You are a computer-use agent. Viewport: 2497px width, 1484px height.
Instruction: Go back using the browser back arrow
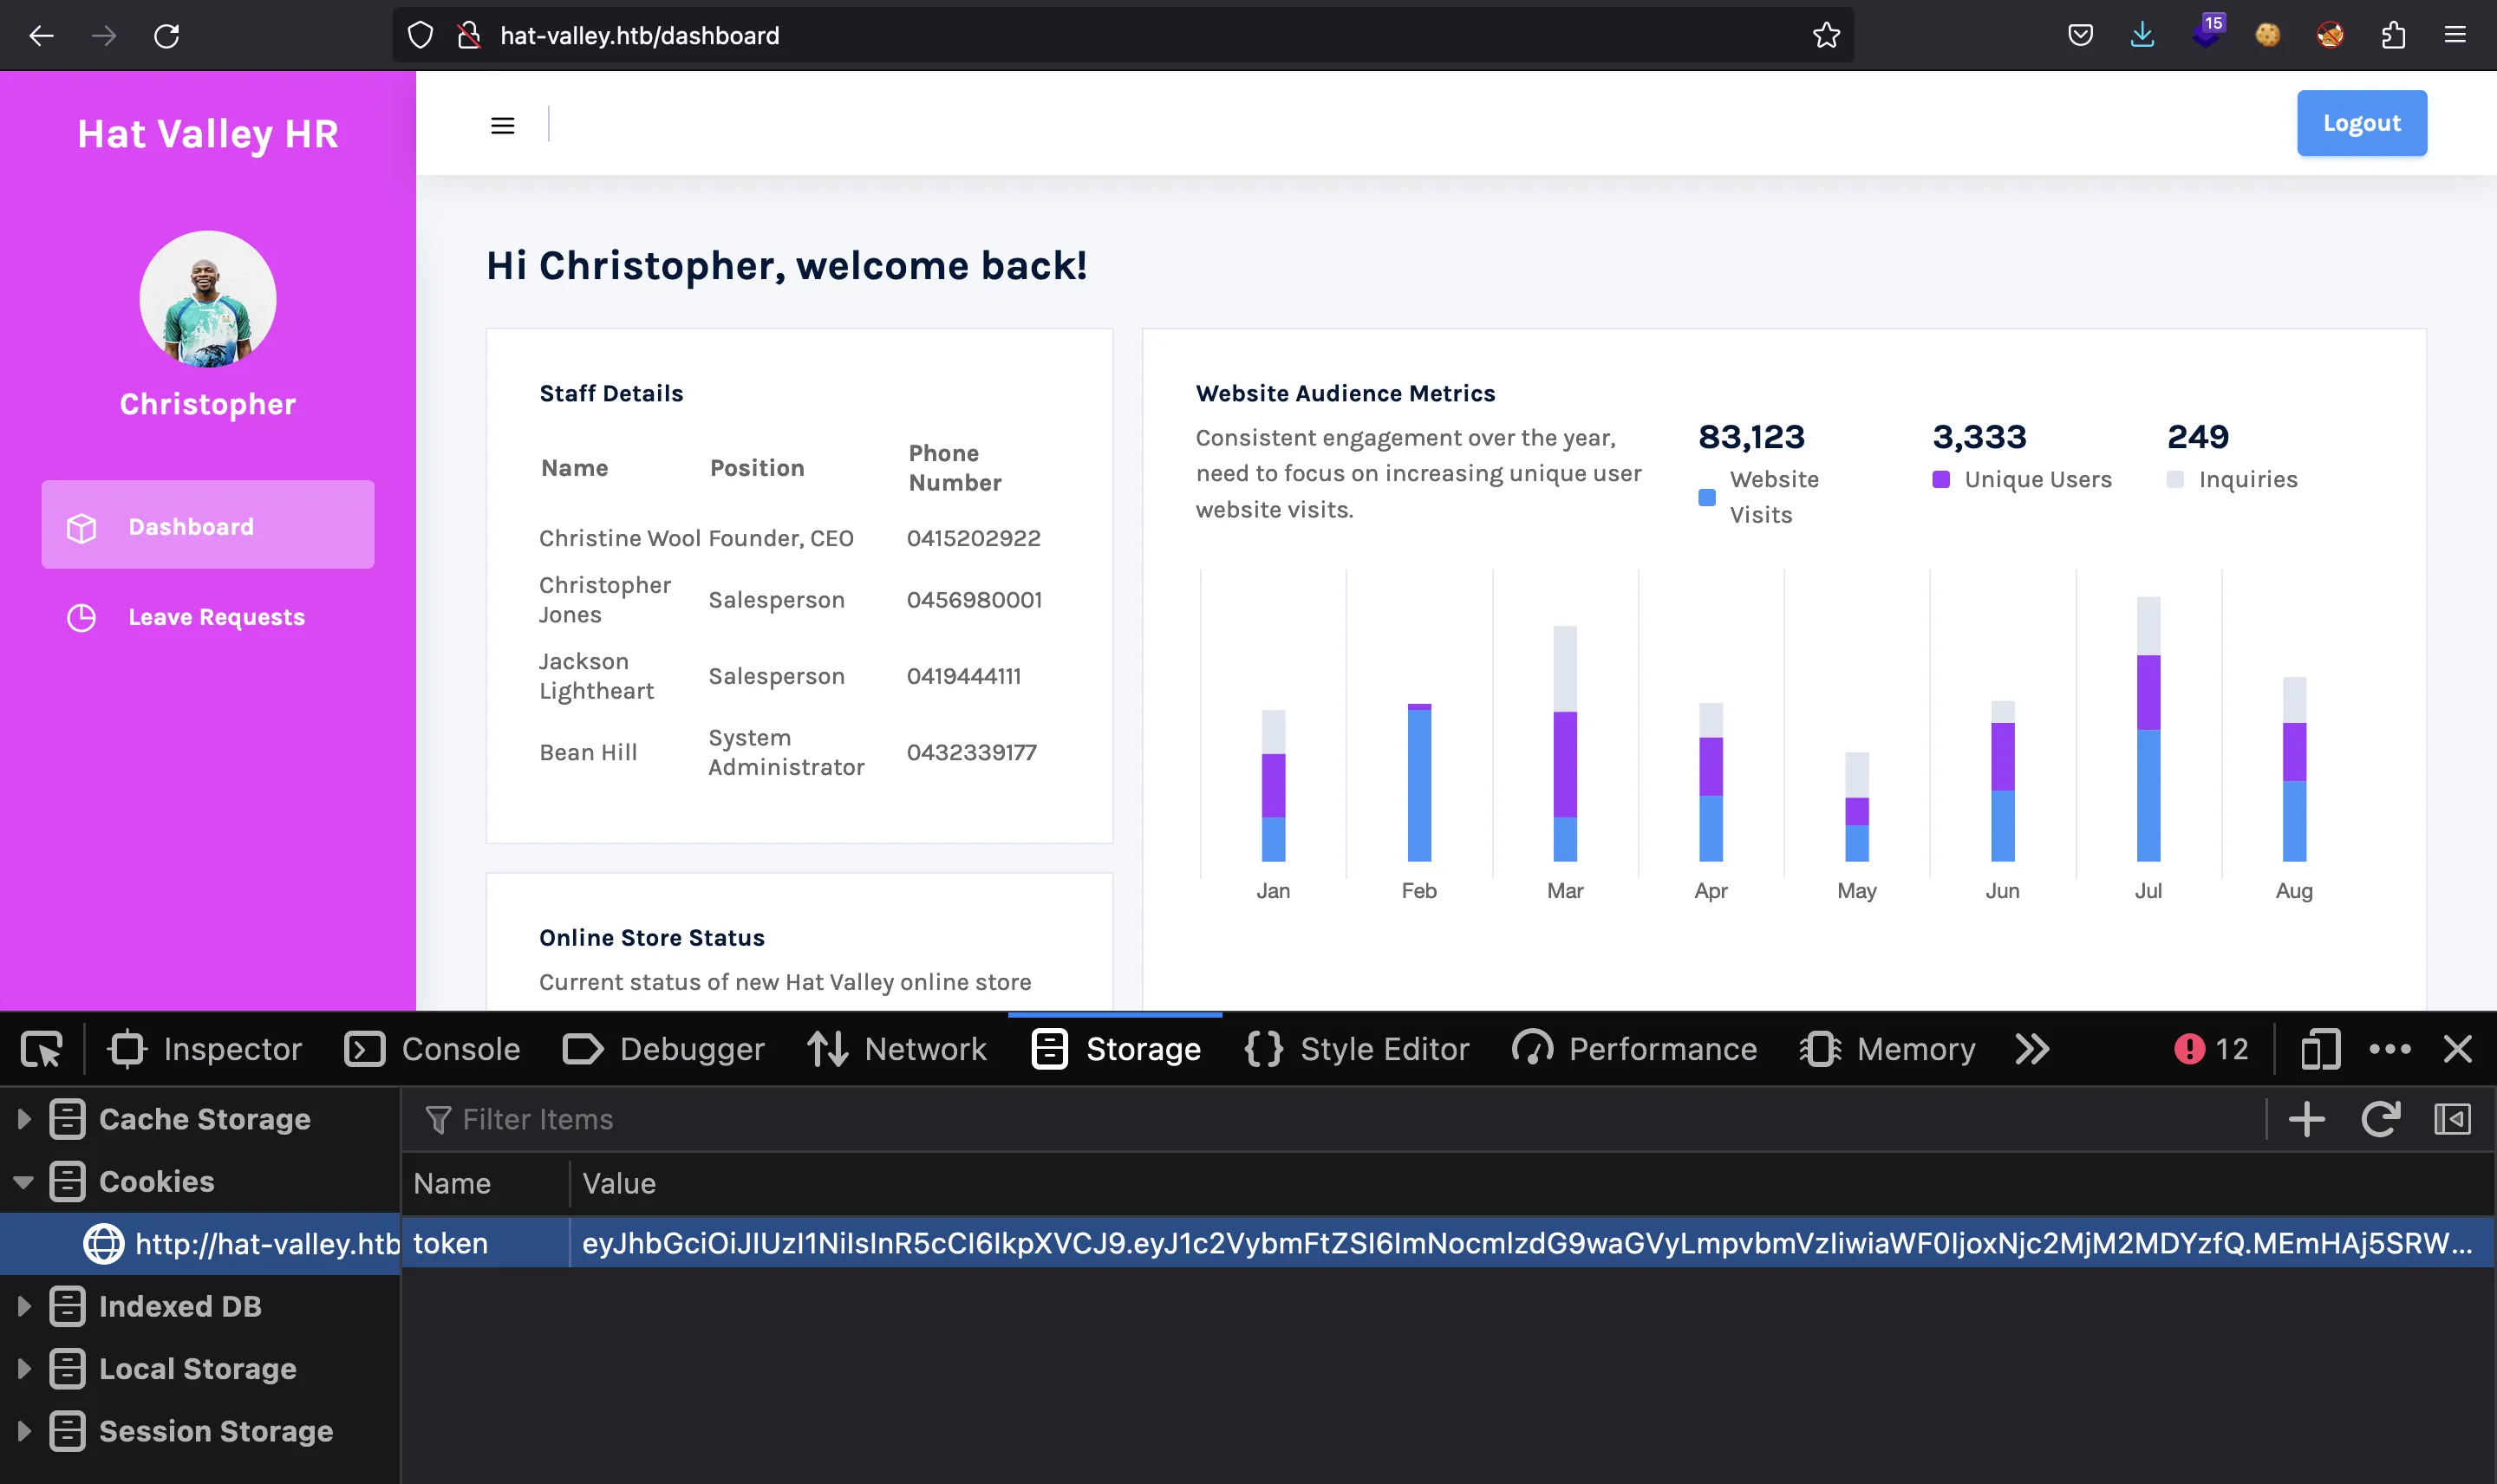(x=41, y=36)
